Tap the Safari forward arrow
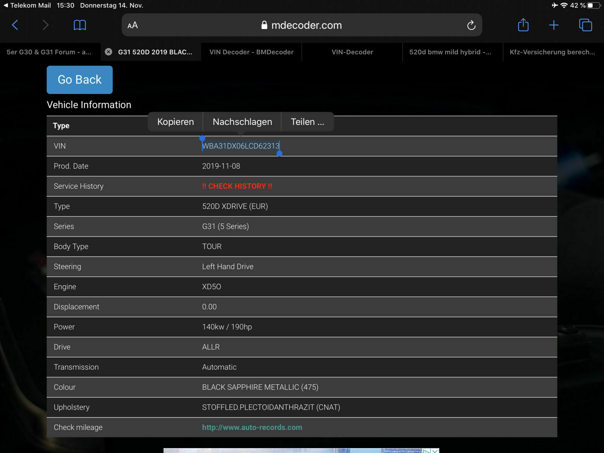The image size is (604, 453). click(x=45, y=25)
